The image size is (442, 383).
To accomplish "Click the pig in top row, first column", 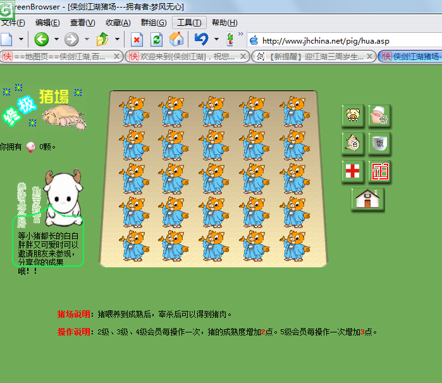I will [134, 112].
